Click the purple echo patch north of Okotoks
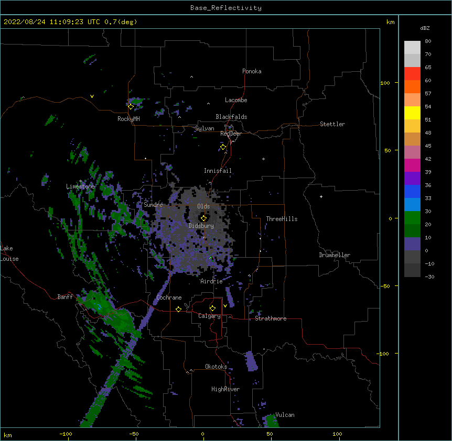 (251, 361)
